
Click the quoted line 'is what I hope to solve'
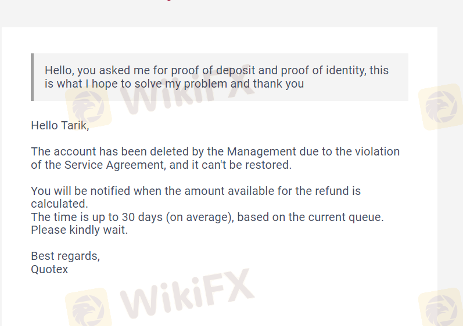pos(174,84)
